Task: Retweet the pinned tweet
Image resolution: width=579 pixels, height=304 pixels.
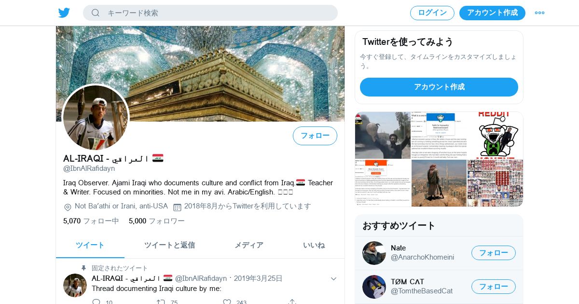Action: [161, 302]
